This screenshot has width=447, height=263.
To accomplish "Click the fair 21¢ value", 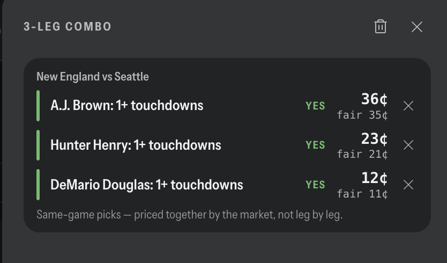I will (362, 155).
